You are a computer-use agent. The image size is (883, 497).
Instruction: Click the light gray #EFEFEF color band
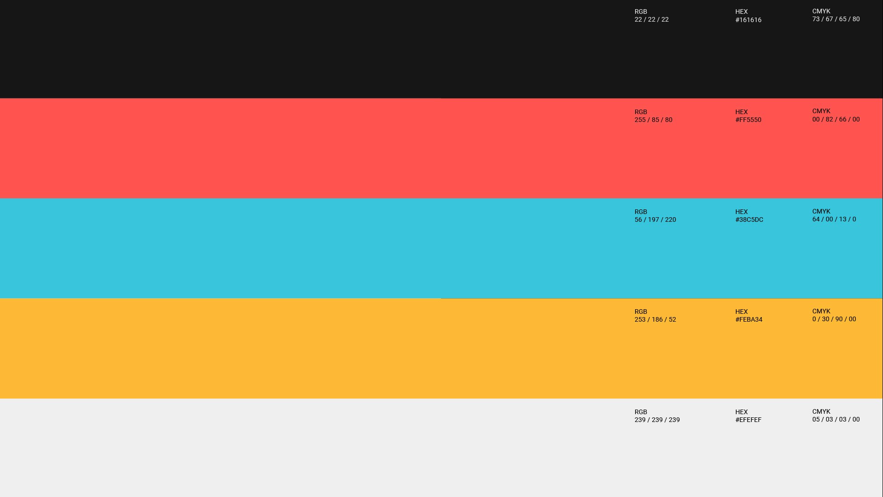tap(313, 448)
